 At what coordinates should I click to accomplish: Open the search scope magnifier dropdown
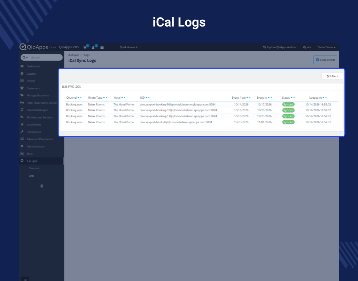tap(25, 57)
